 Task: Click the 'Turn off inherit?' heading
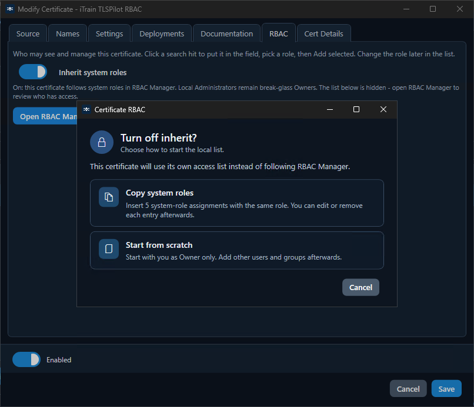[159, 138]
